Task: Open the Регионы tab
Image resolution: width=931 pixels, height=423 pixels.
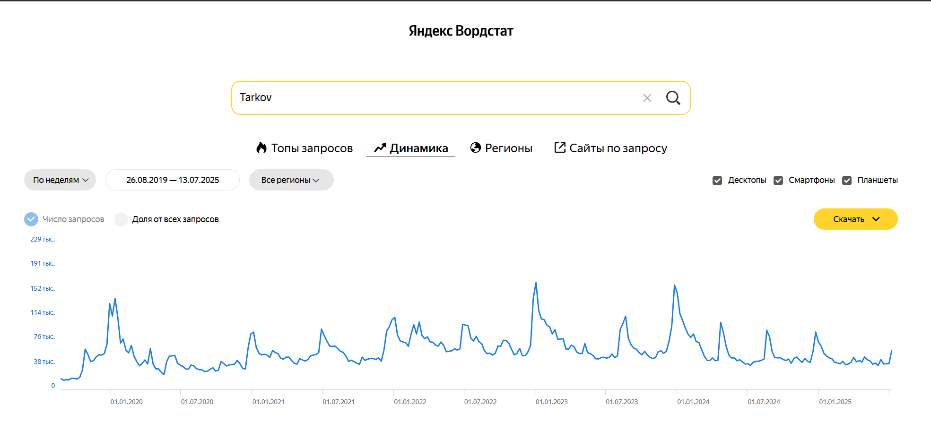Action: 501,148
